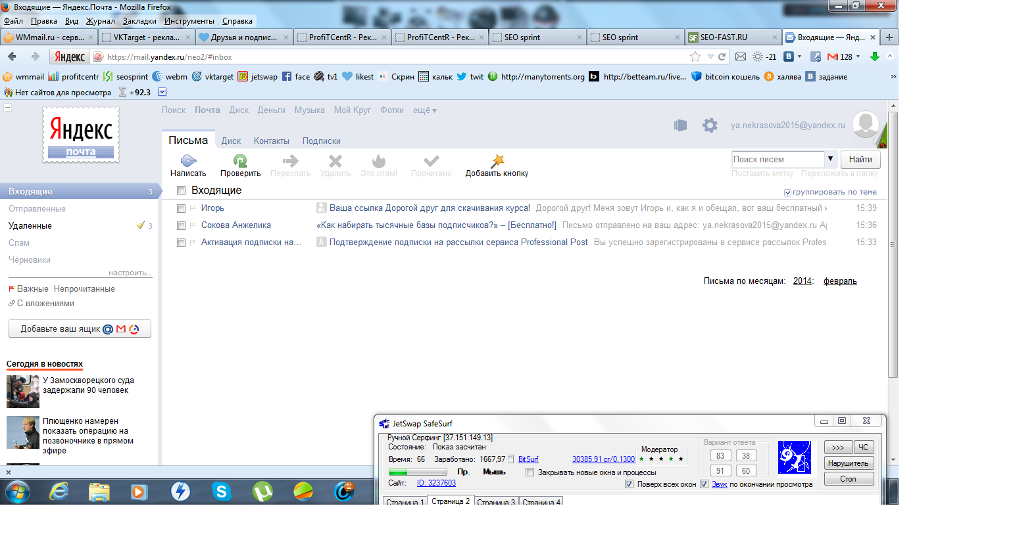1013x548 pixels.
Task: Open the wmmail bookmark
Action: pyautogui.click(x=24, y=76)
